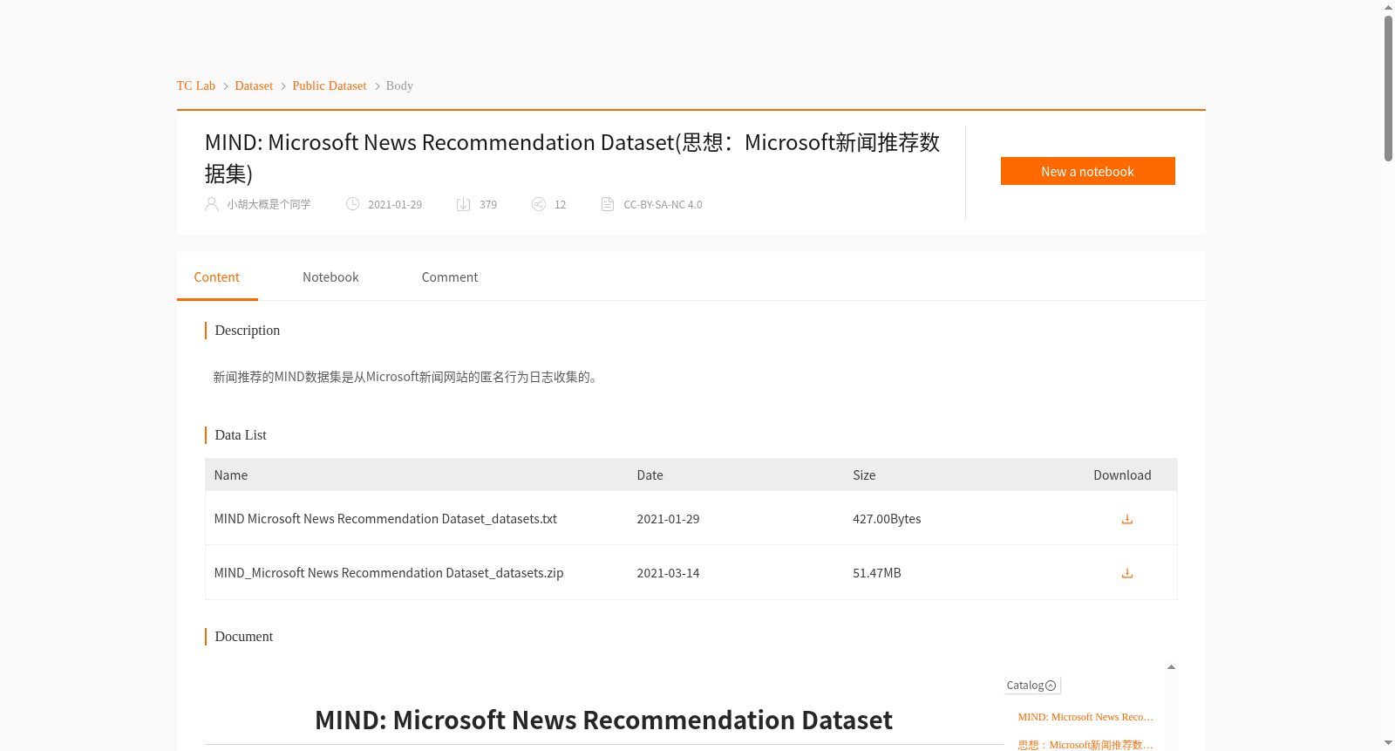This screenshot has height=751, width=1395.
Task: Switch to the Notebook tab
Action: coord(330,277)
